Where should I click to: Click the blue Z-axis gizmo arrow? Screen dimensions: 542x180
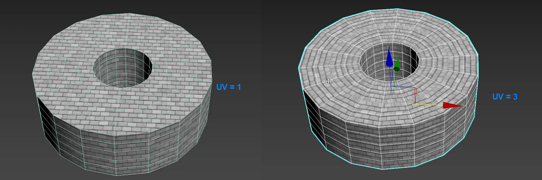click(x=389, y=59)
